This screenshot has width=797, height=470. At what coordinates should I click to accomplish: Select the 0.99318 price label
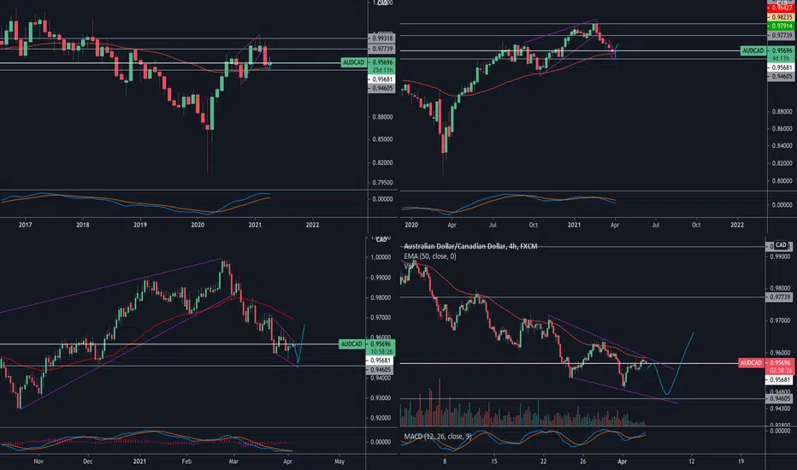coord(381,38)
